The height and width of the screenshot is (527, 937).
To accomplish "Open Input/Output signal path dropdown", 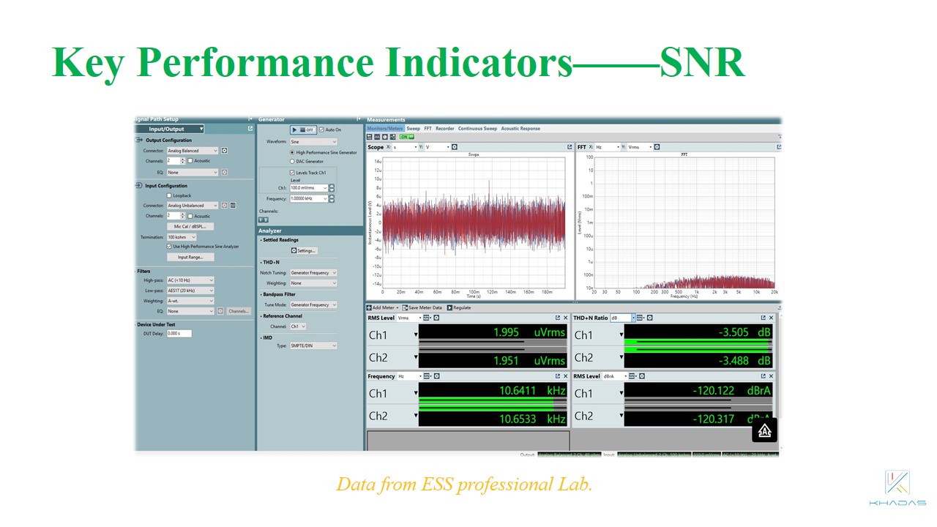I will click(170, 129).
